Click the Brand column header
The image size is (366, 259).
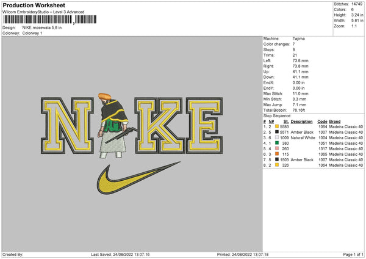point(335,122)
